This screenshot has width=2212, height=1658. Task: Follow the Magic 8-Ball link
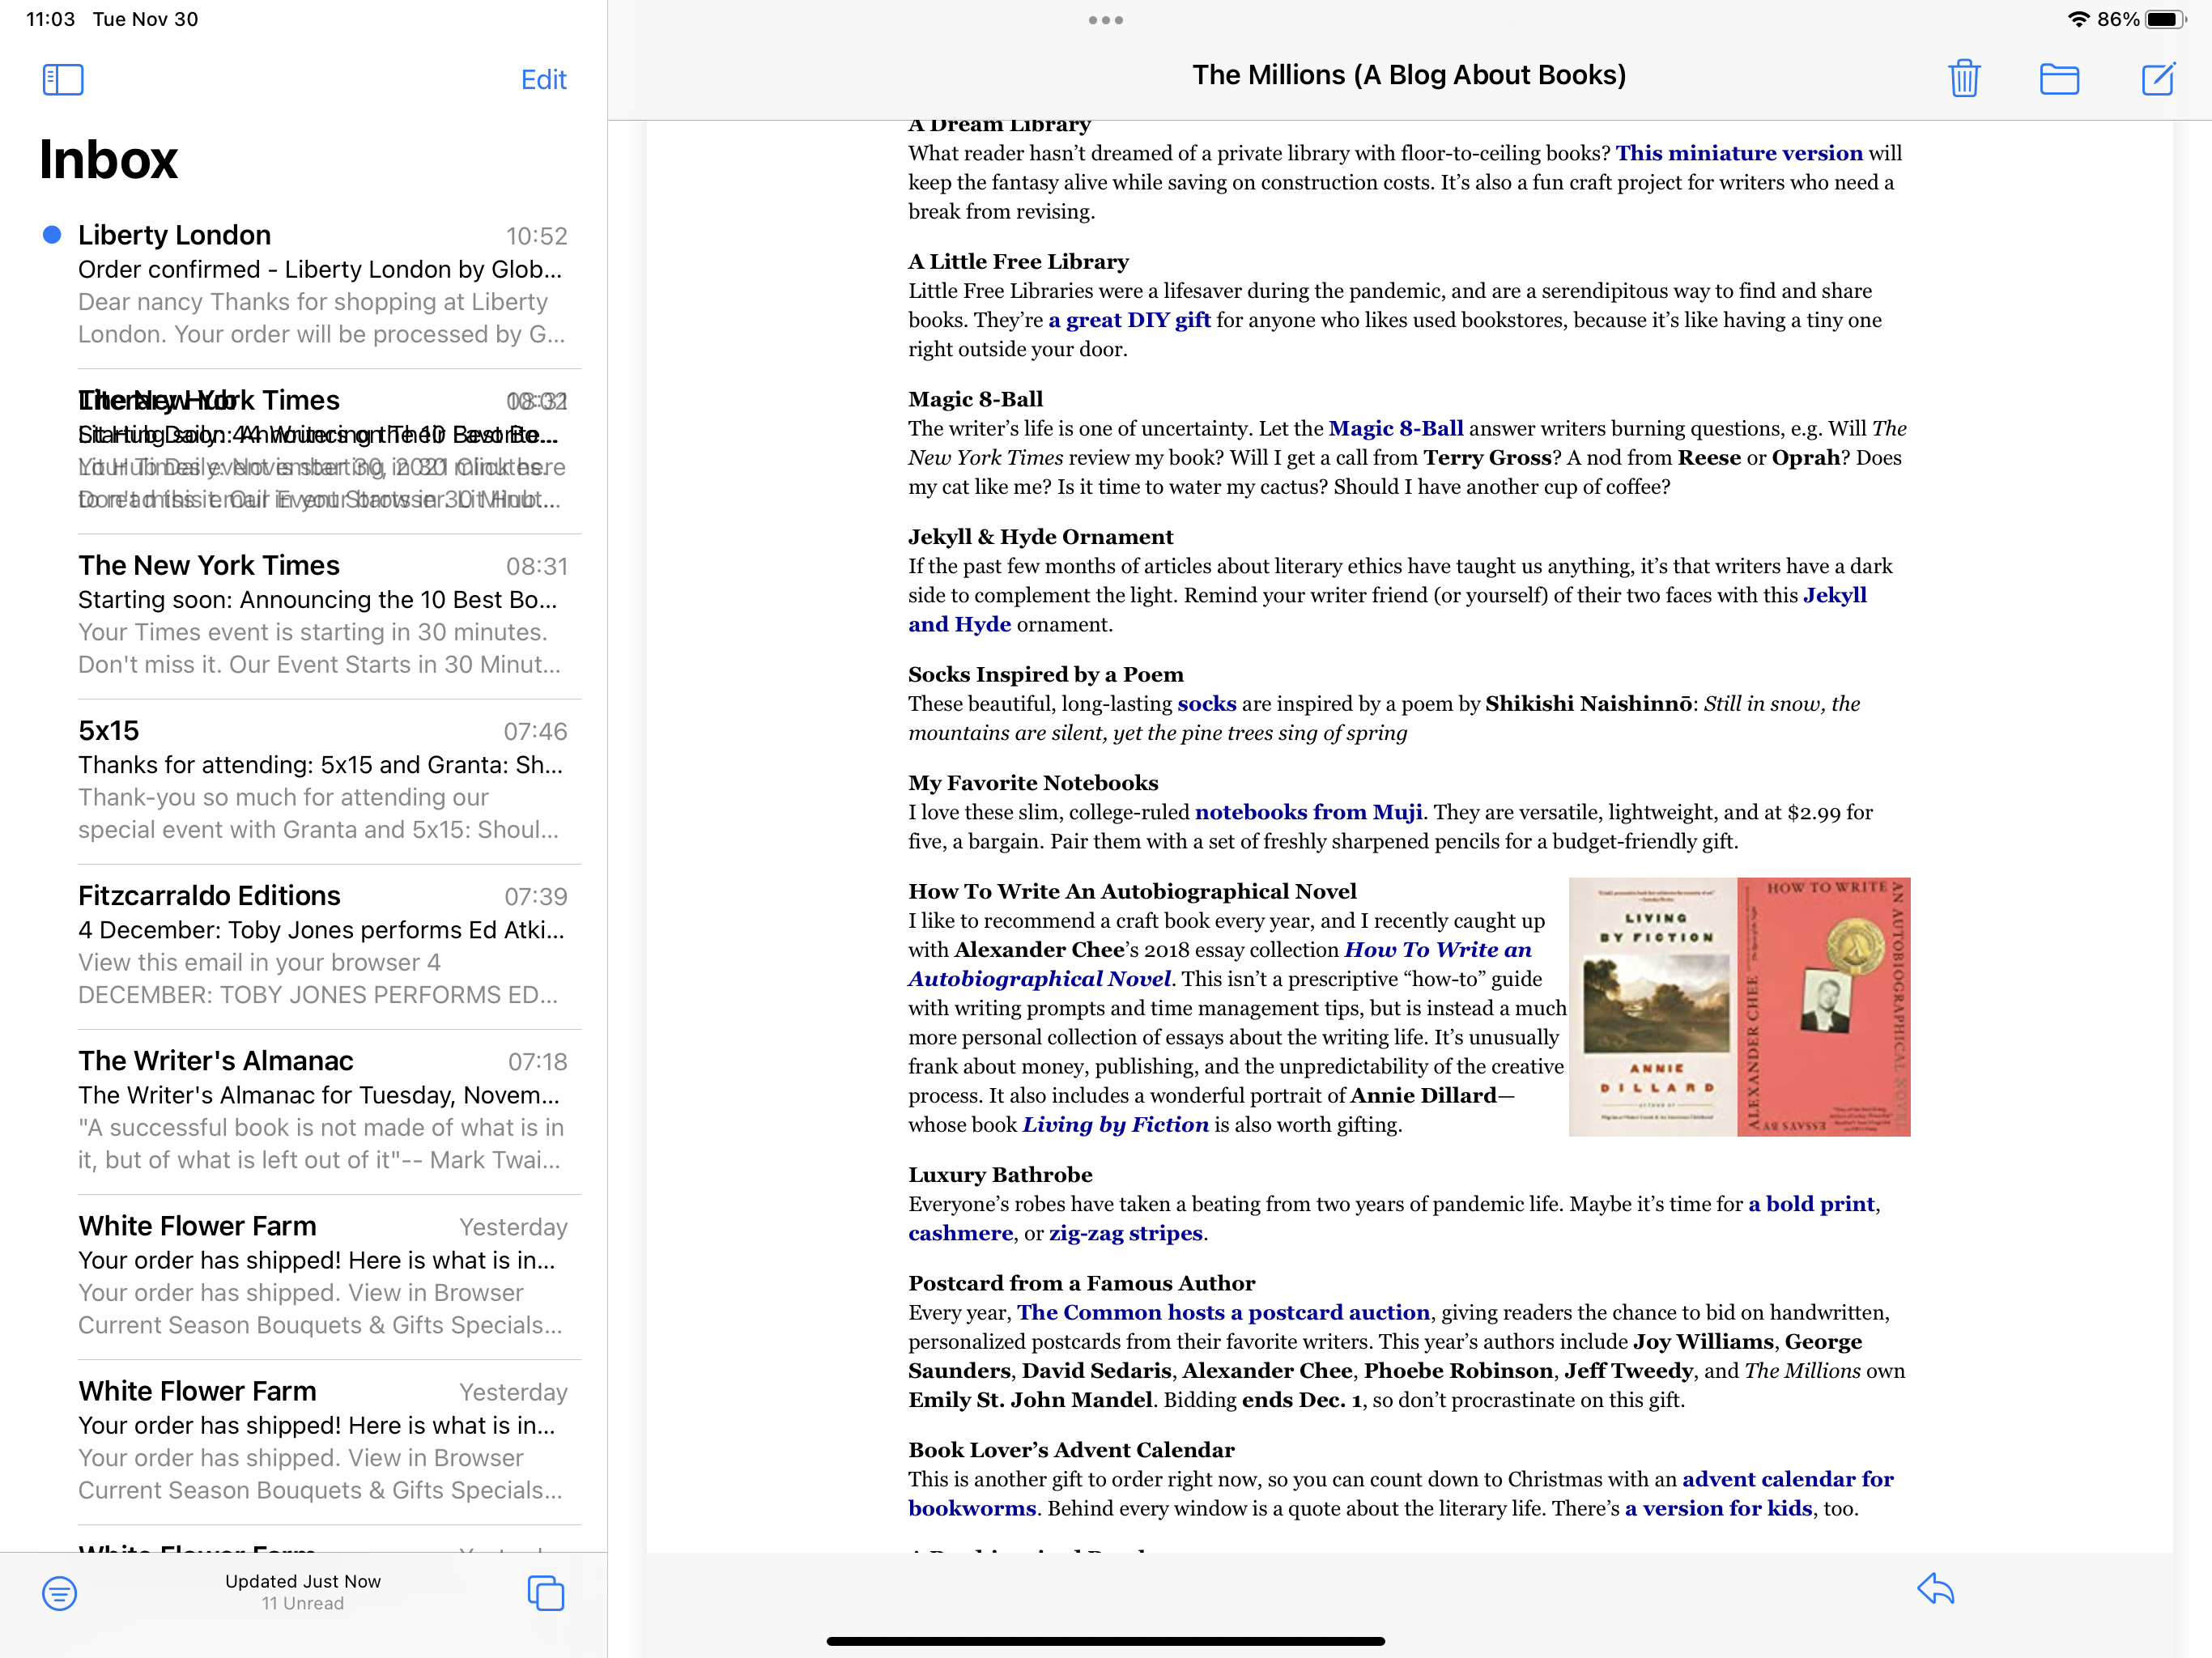tap(1395, 429)
